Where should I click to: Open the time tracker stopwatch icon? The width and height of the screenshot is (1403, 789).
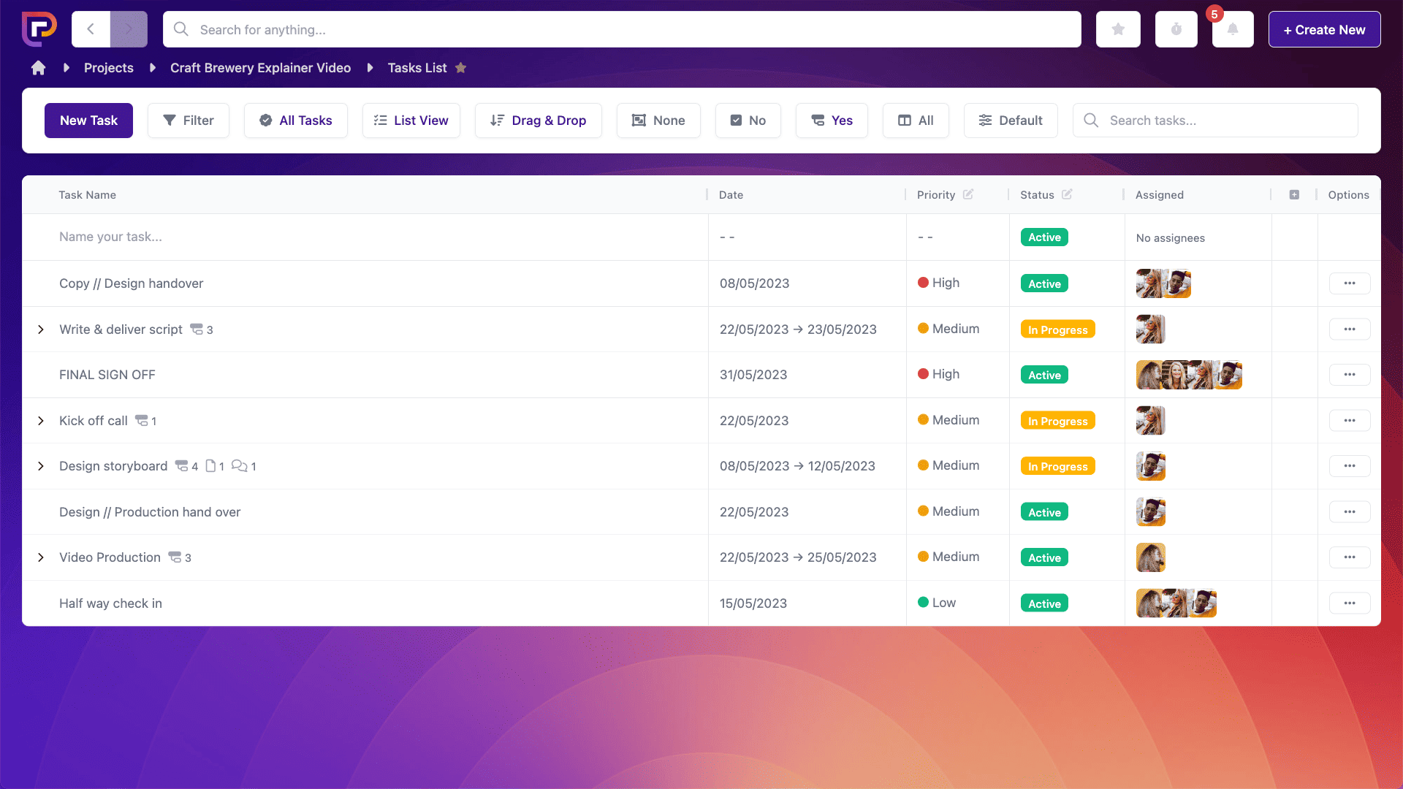[x=1176, y=29]
